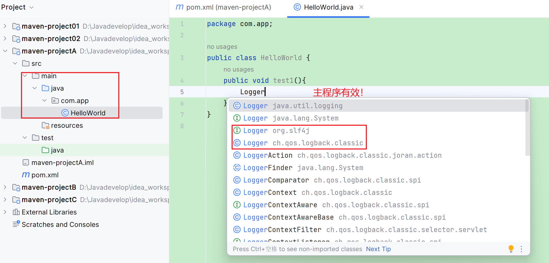Image resolution: width=549 pixels, height=263 pixels.
Task: Click 'no usages' hint above HelloWorld class
Action: point(222,47)
